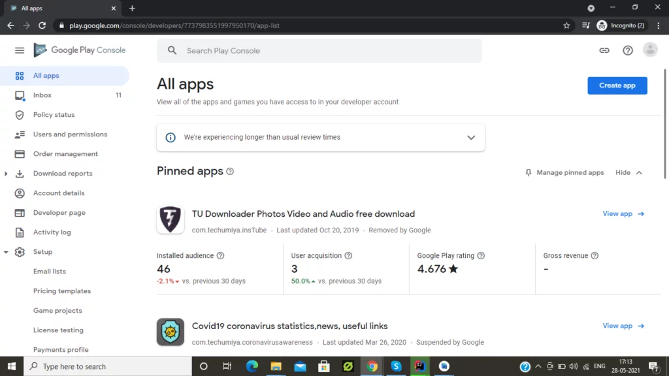Screen dimensions: 669x376
Task: Toggle the navigation menu hamburger
Action: coord(19,50)
